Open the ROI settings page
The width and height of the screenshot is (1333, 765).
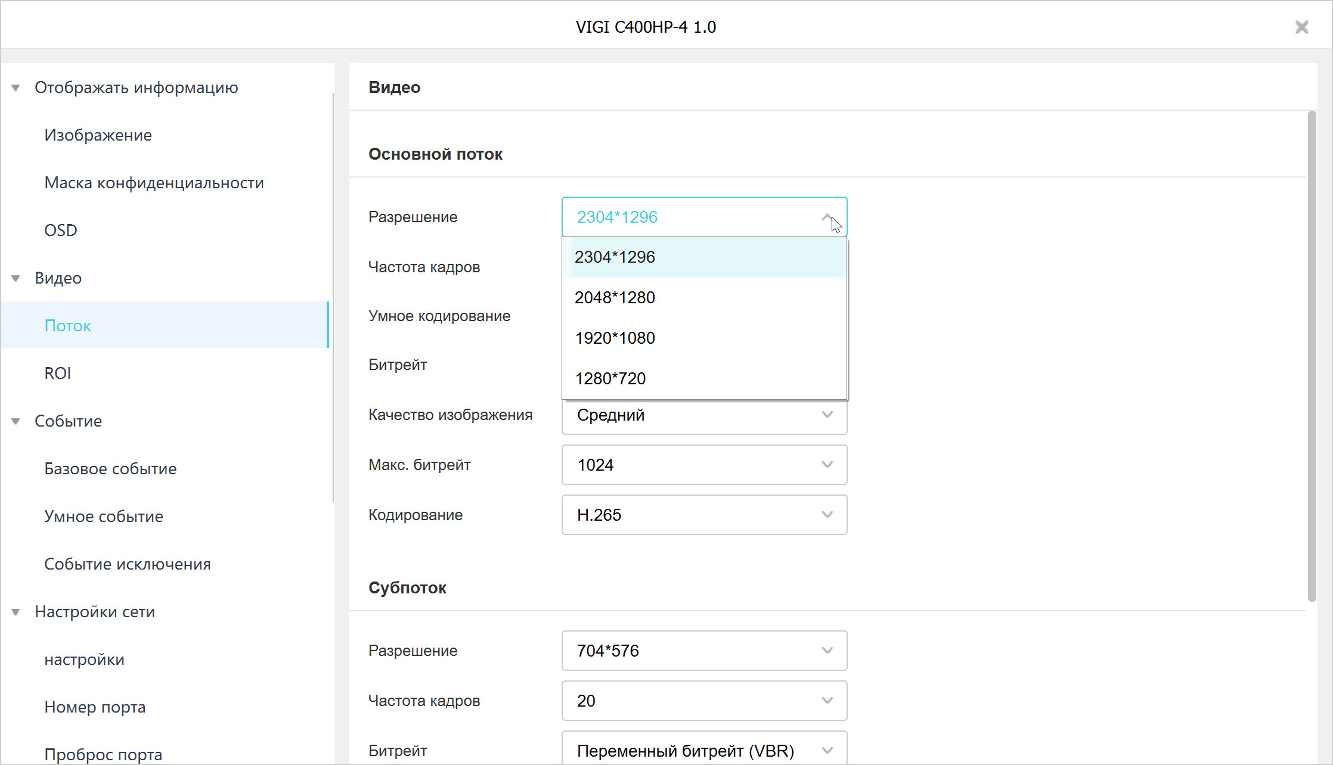pyautogui.click(x=57, y=374)
